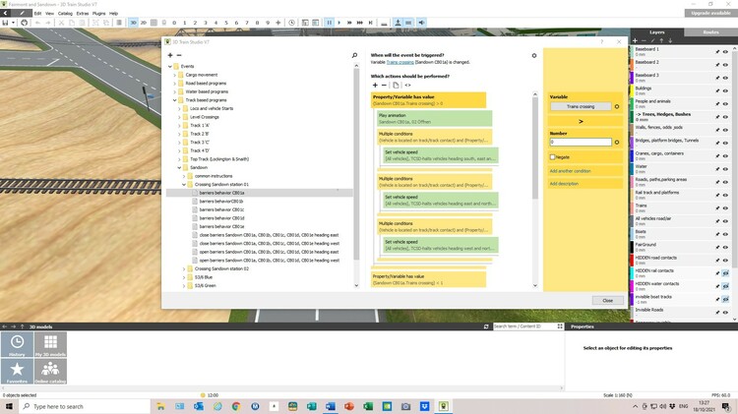Expand the Level Crossings folder
The height and width of the screenshot is (414, 738).
click(180, 117)
